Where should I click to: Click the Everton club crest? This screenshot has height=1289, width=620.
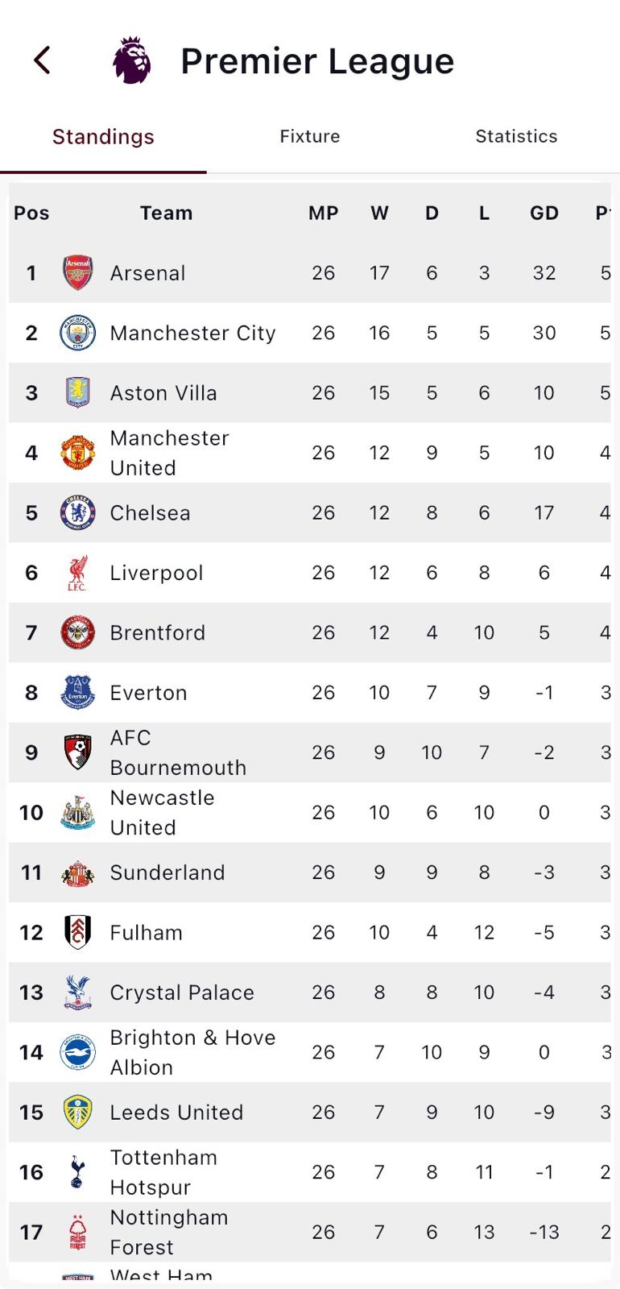pyautogui.click(x=78, y=692)
